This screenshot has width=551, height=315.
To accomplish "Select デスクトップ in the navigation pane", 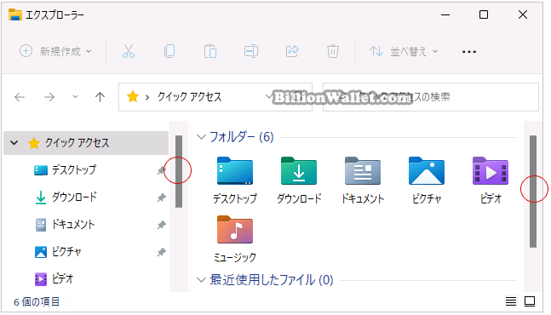I will [x=74, y=170].
